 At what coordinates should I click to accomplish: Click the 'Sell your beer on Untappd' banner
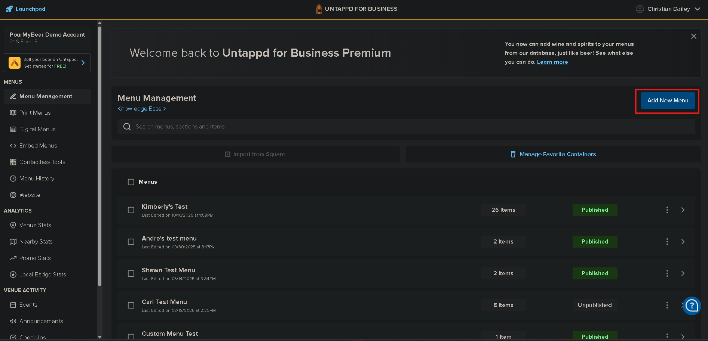pyautogui.click(x=47, y=63)
